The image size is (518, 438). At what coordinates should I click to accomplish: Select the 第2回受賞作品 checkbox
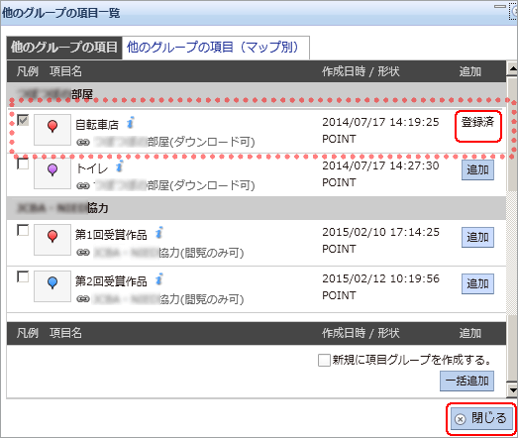pos(23,276)
